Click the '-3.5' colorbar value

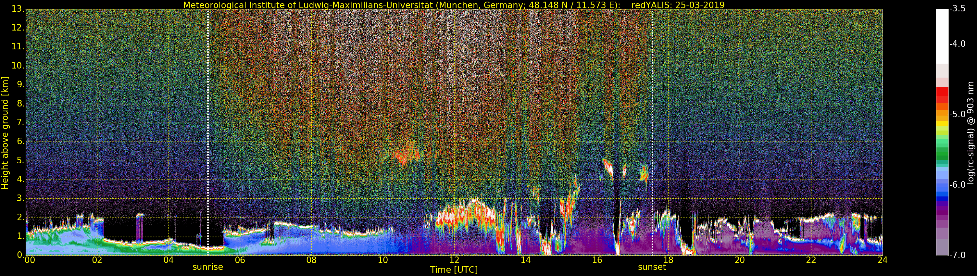click(958, 9)
